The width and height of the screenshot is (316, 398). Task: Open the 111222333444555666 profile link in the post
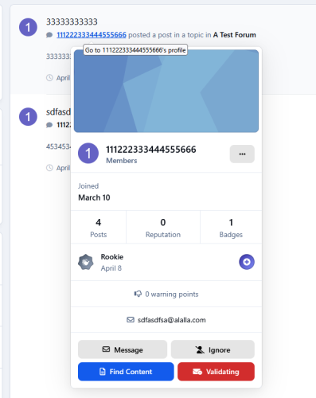92,35
